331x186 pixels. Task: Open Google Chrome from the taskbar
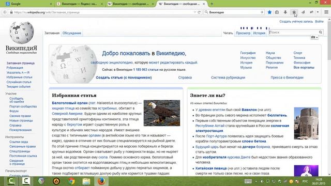71,181
